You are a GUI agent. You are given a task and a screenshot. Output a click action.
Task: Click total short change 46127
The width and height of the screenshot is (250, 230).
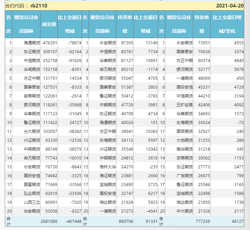click(238, 221)
